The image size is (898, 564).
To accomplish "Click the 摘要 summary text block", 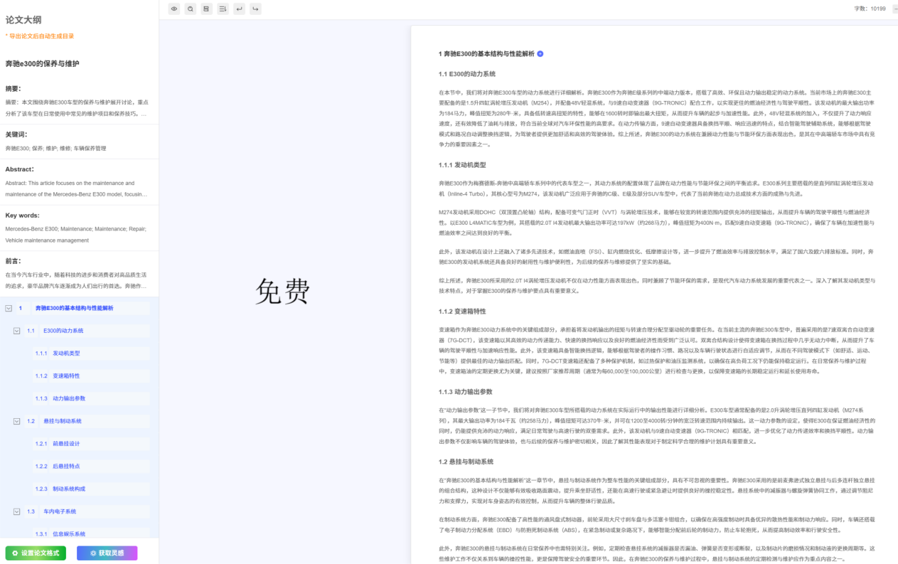I will (x=78, y=107).
